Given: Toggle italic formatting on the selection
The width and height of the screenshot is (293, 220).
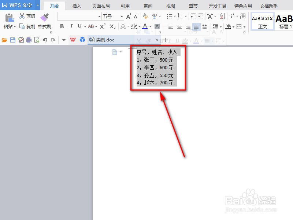Looking at the screenshot, I should coord(71,26).
